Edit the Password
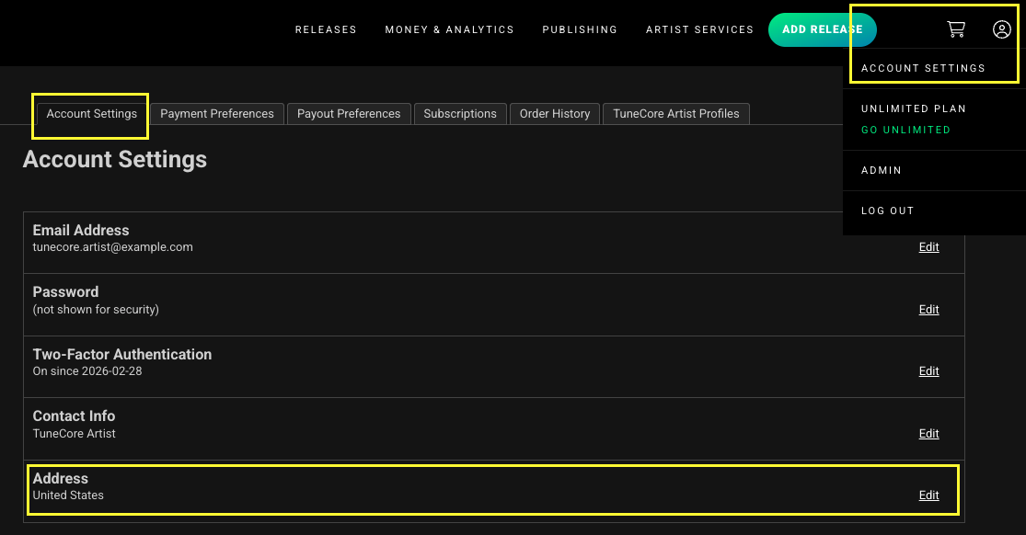 coord(928,310)
